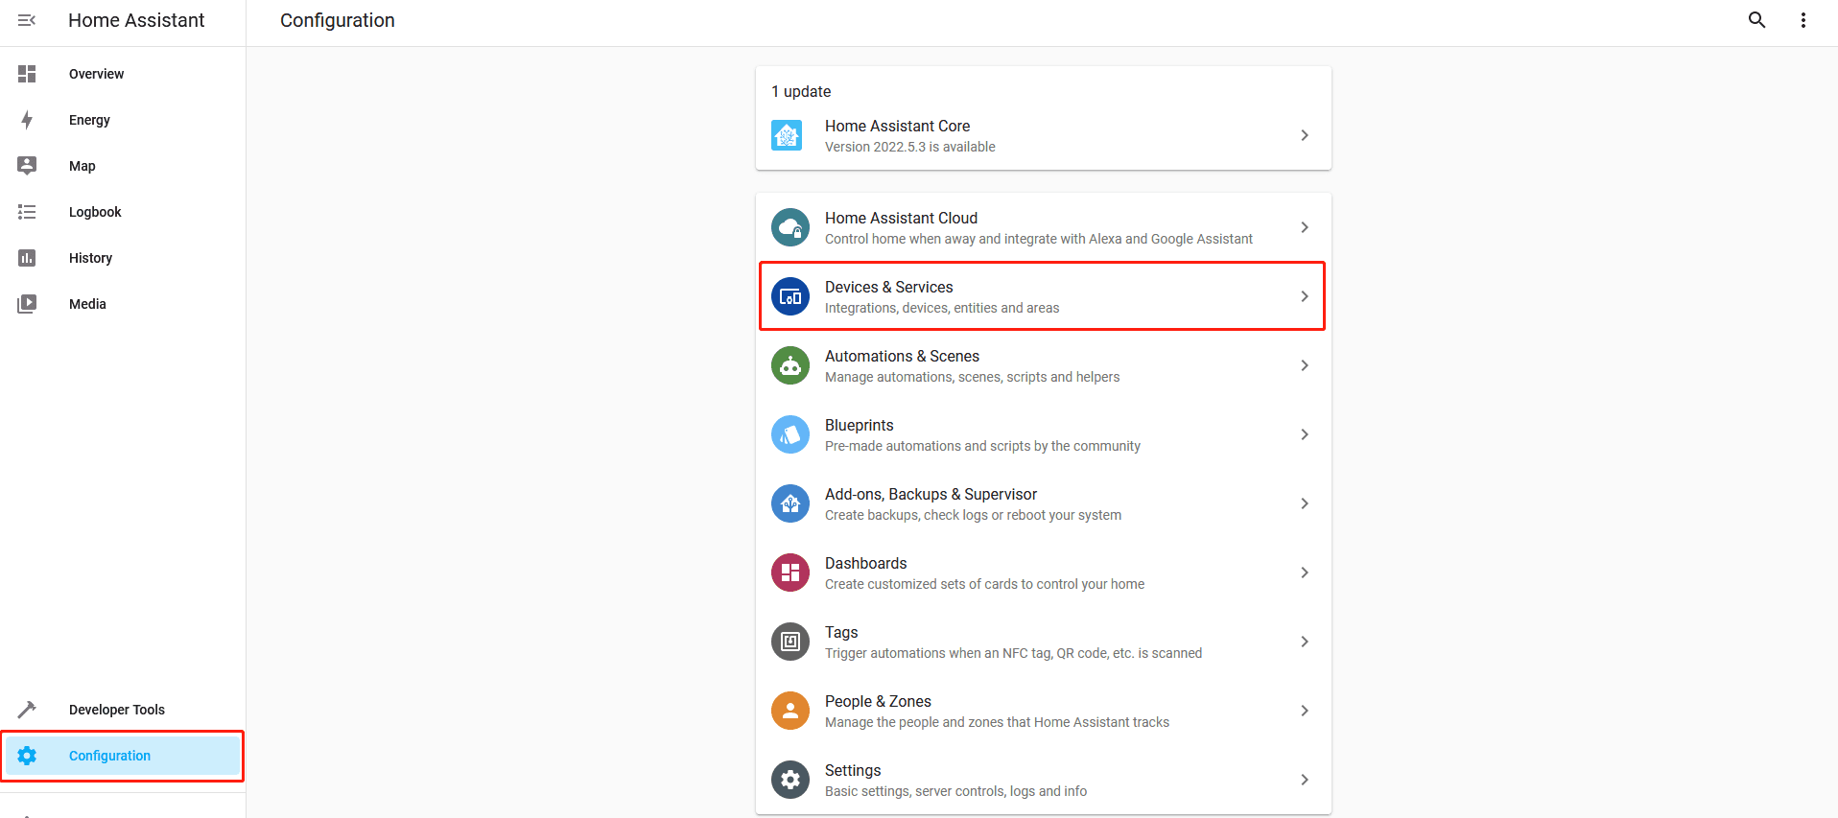The width and height of the screenshot is (1838, 818).
Task: Expand Home Assistant Core update chevron
Action: point(1304,135)
